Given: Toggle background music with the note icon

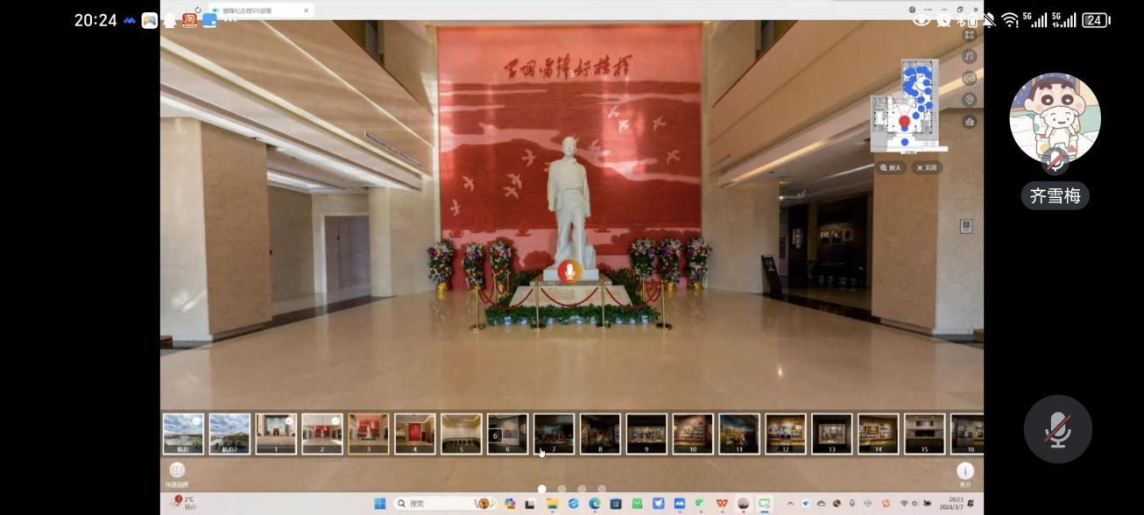Looking at the screenshot, I should 969,56.
